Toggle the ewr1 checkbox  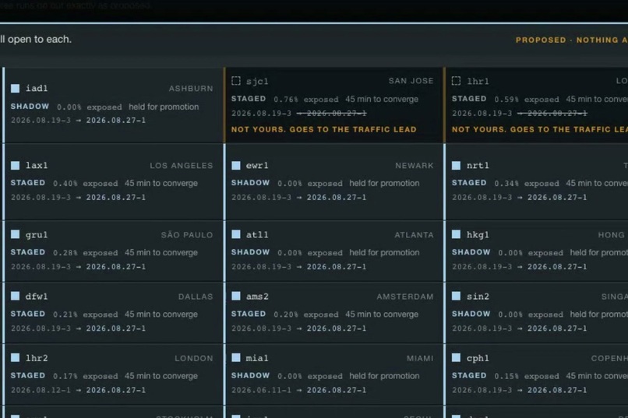coord(236,166)
